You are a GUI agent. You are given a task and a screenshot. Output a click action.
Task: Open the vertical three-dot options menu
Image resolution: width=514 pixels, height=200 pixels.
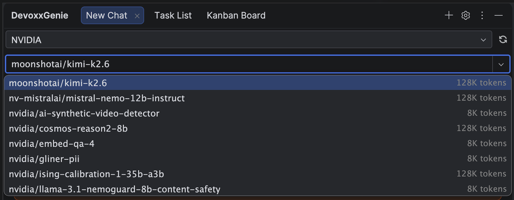point(482,15)
